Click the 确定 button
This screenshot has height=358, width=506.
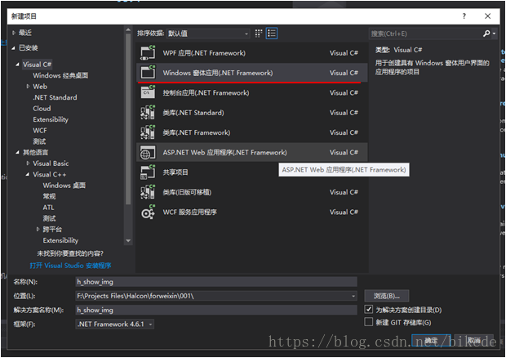tap(431, 341)
